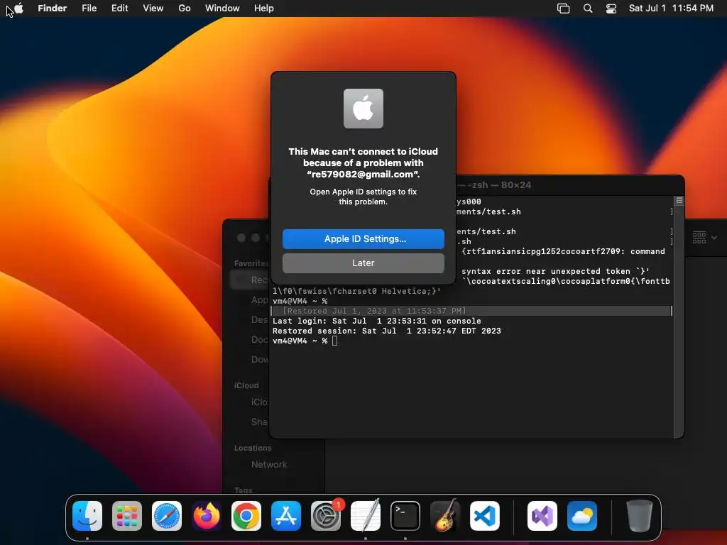Screen dimensions: 727x545
Task: Open the Help menu
Action: (x=264, y=9)
